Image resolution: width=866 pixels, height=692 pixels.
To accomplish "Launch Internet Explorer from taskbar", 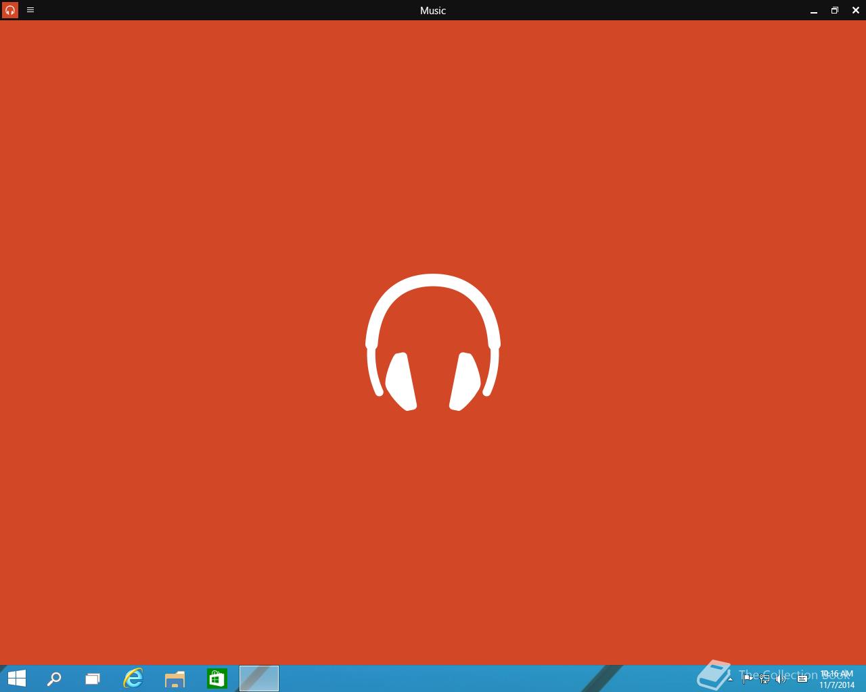I will click(x=134, y=678).
